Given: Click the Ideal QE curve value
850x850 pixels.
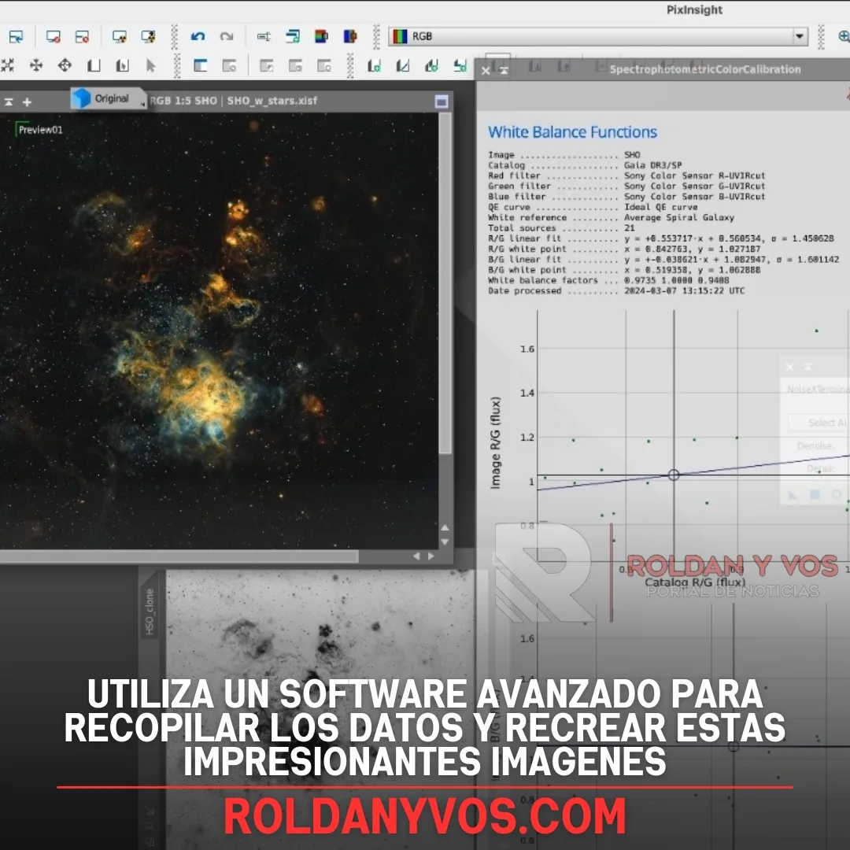Looking at the screenshot, I should [x=660, y=207].
